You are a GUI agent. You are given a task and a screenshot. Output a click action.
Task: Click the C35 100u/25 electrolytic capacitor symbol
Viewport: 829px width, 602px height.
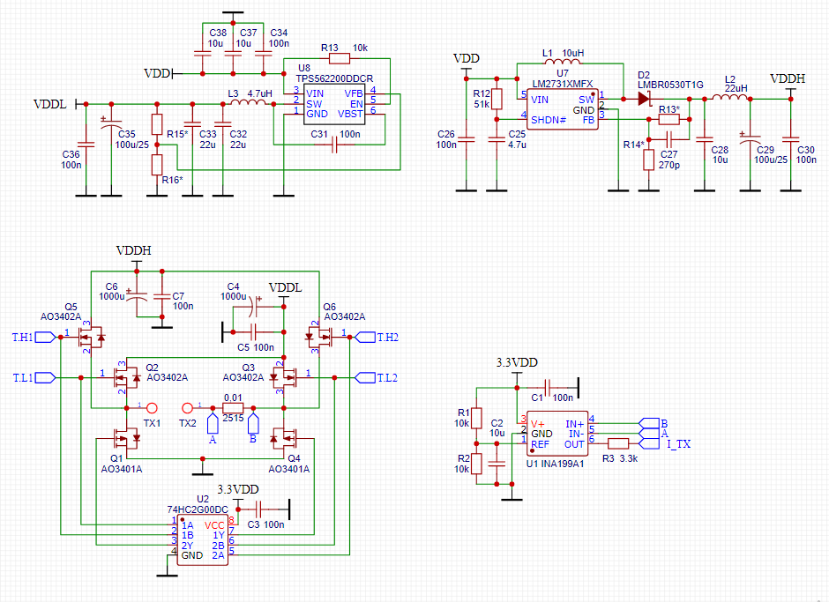point(111,124)
